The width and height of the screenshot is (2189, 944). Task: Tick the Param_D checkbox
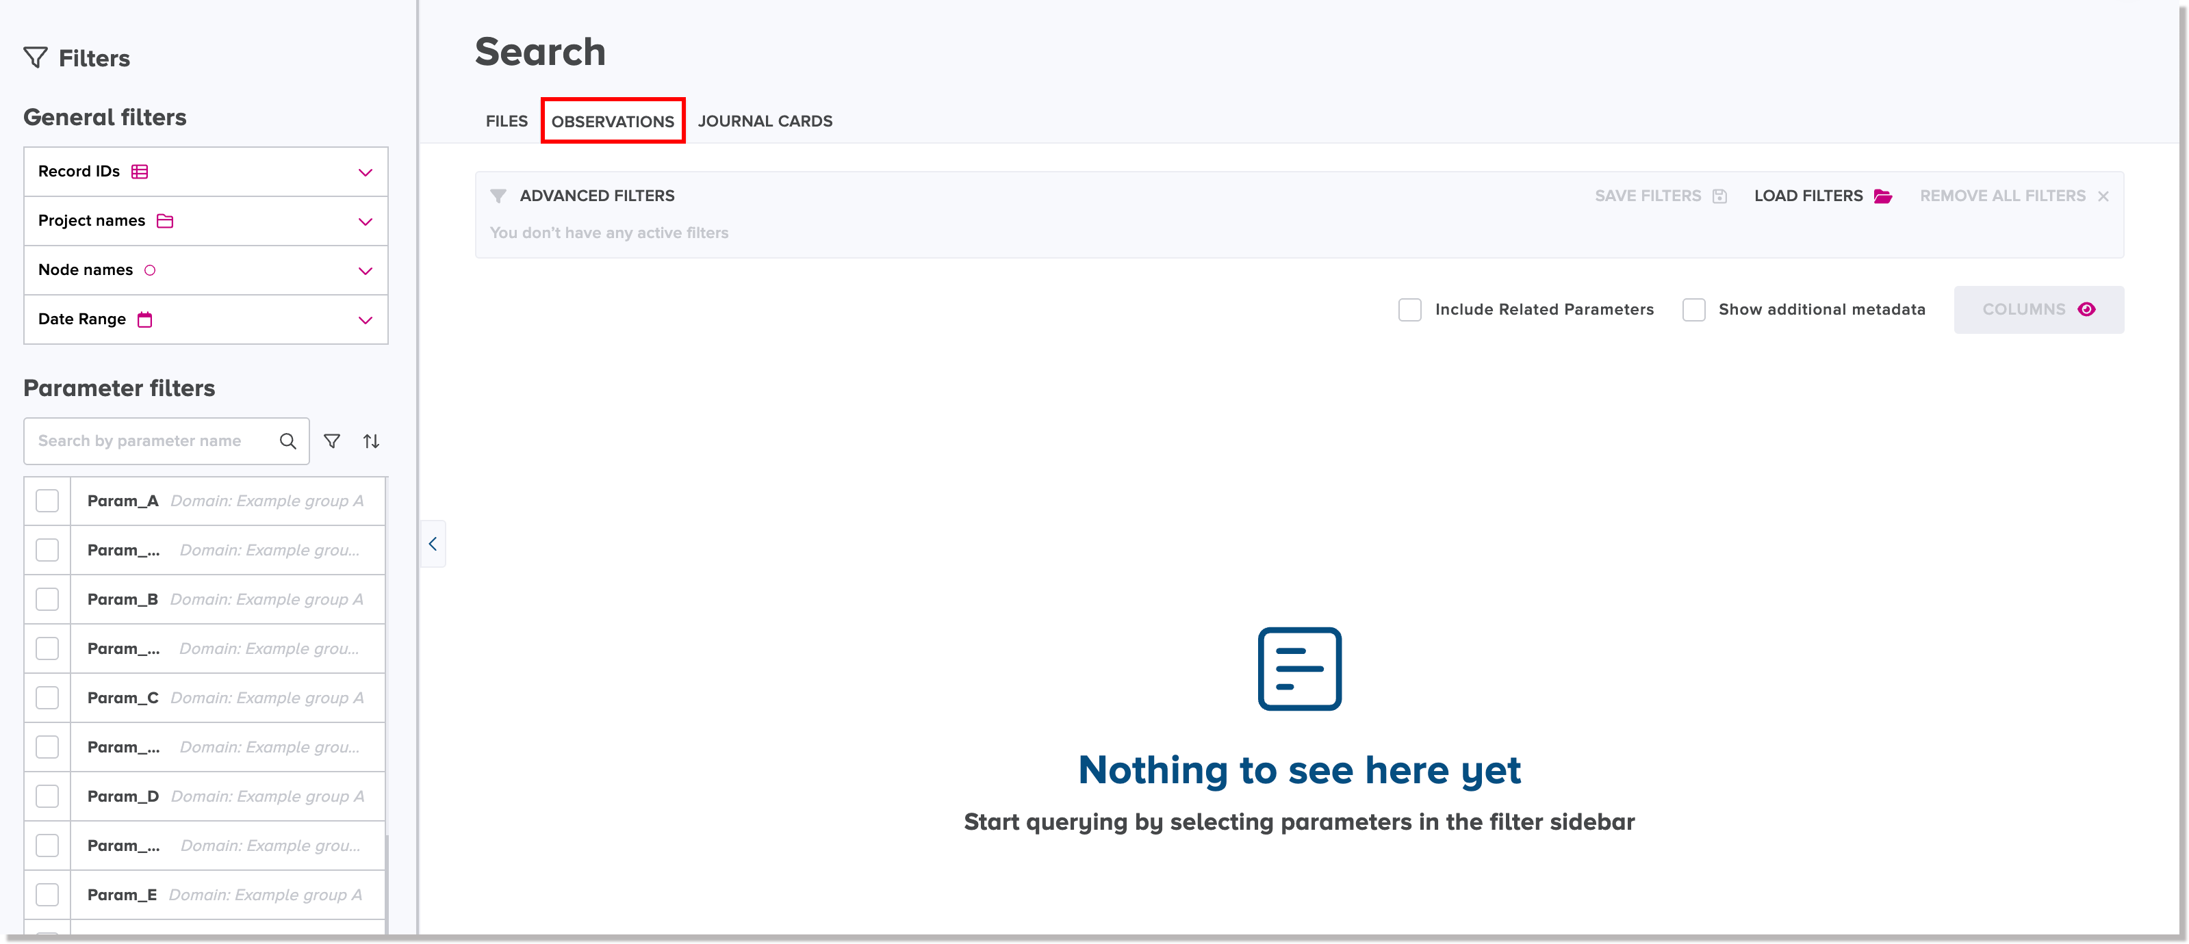click(48, 796)
